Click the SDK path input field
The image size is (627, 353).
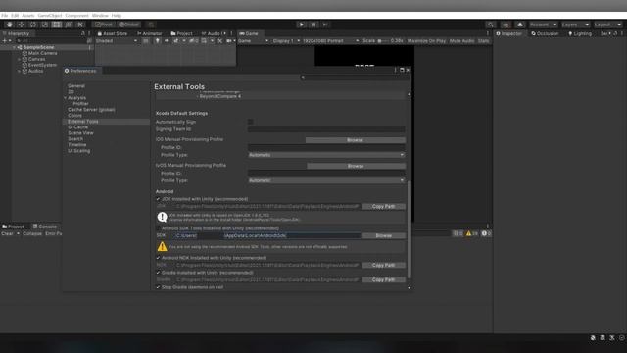pyautogui.click(x=267, y=235)
